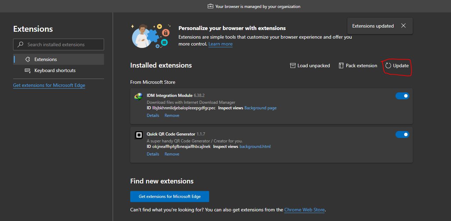This screenshot has width=451, height=221.
Task: Remove the Quick QR Code Generator extension
Action: [172, 154]
